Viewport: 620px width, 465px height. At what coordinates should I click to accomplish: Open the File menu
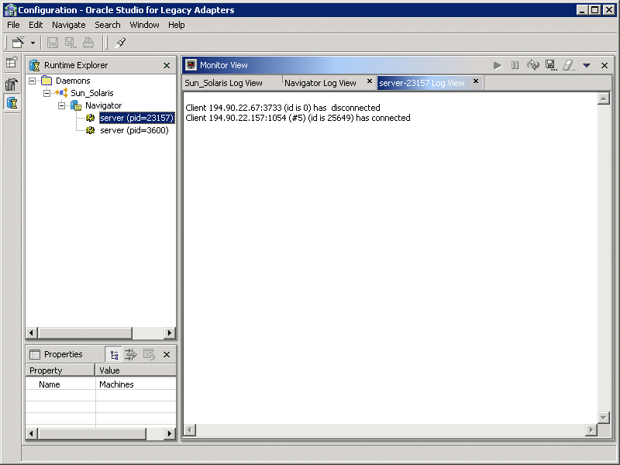click(13, 25)
